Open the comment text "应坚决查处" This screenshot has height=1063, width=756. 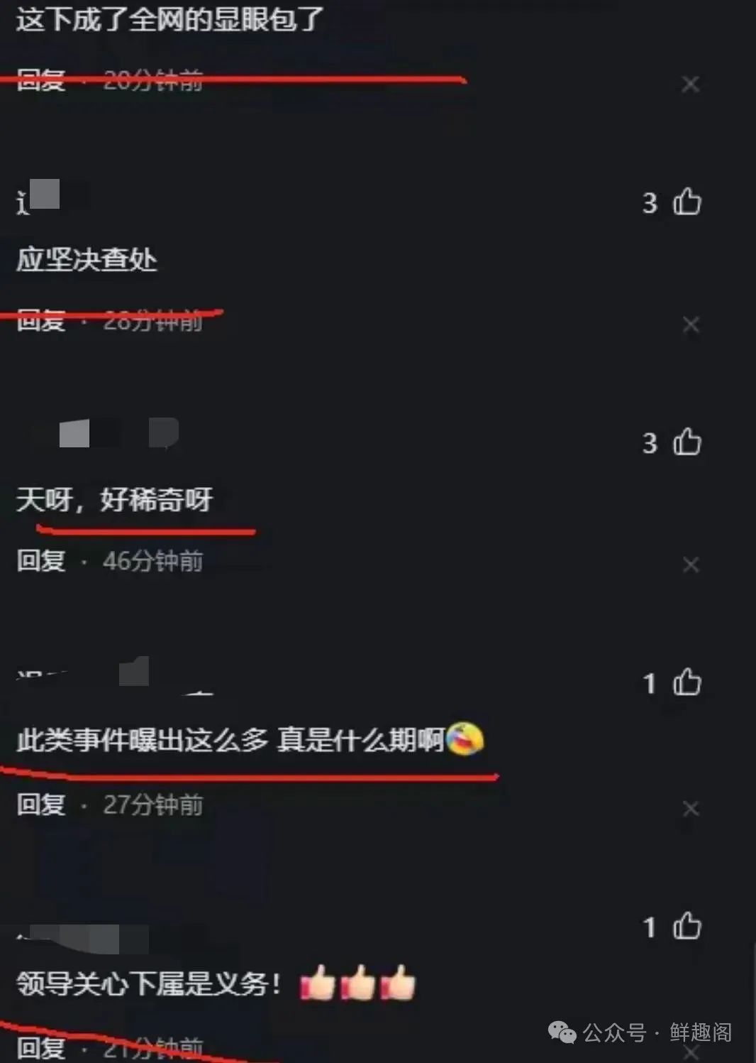point(87,259)
